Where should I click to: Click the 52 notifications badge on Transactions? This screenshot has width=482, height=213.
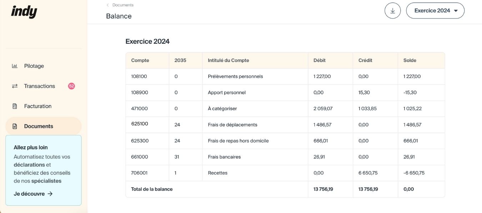click(71, 86)
